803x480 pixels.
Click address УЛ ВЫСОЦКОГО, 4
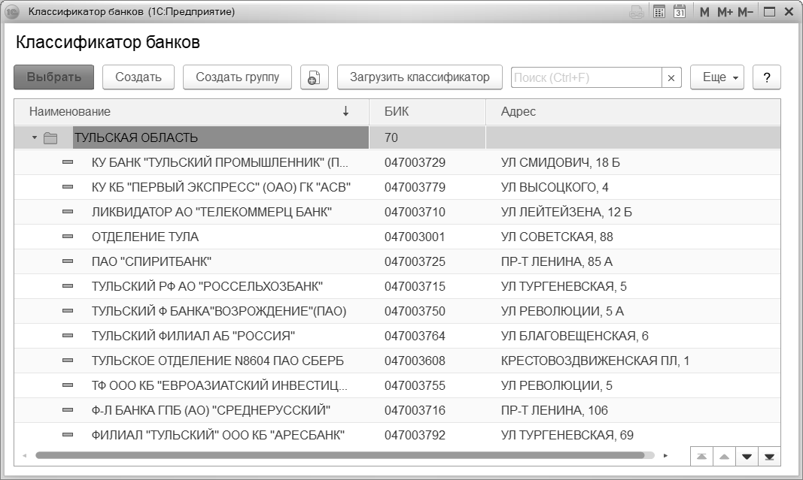(555, 187)
